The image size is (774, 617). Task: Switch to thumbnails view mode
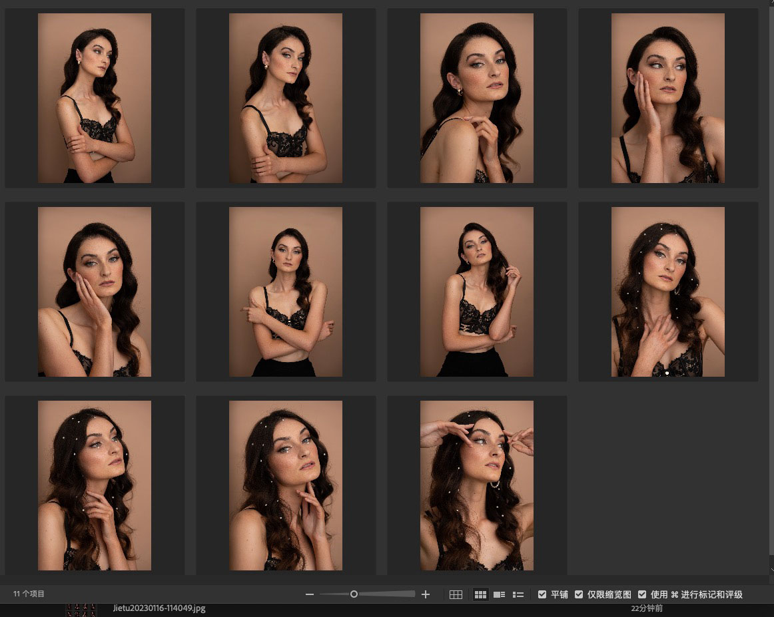pyautogui.click(x=480, y=594)
